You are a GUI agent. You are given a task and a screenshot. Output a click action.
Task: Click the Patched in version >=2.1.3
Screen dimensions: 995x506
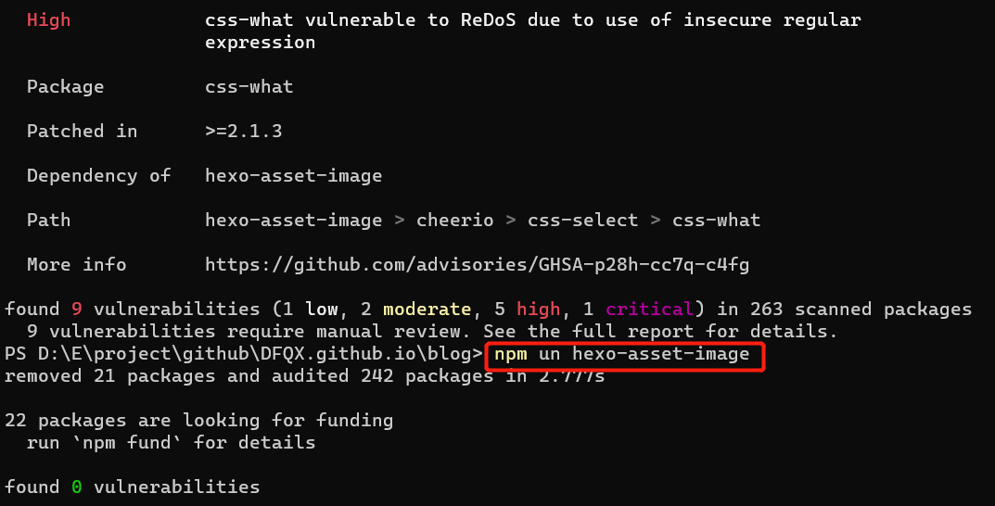click(x=243, y=132)
